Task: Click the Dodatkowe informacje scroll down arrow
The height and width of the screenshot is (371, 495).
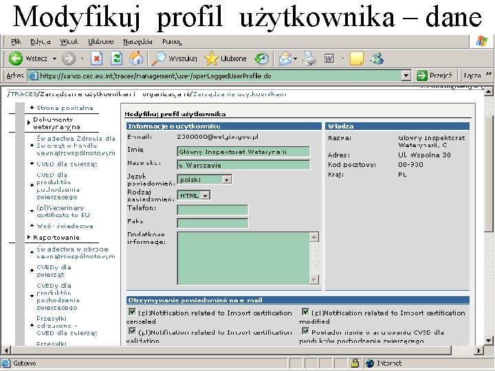Action: point(314,280)
